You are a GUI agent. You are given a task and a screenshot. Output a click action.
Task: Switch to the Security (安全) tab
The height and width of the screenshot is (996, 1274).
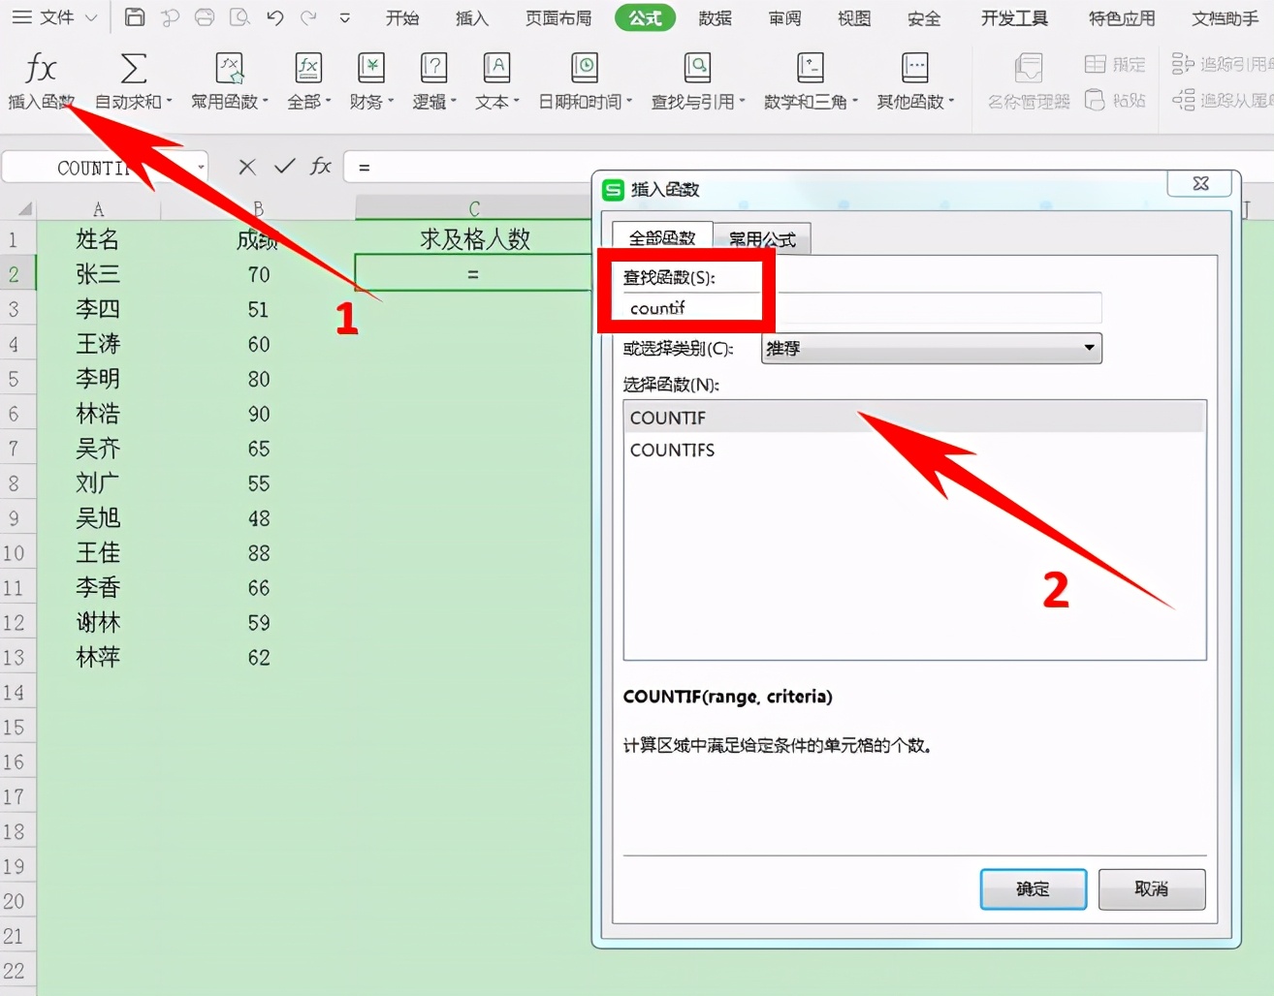click(x=924, y=17)
